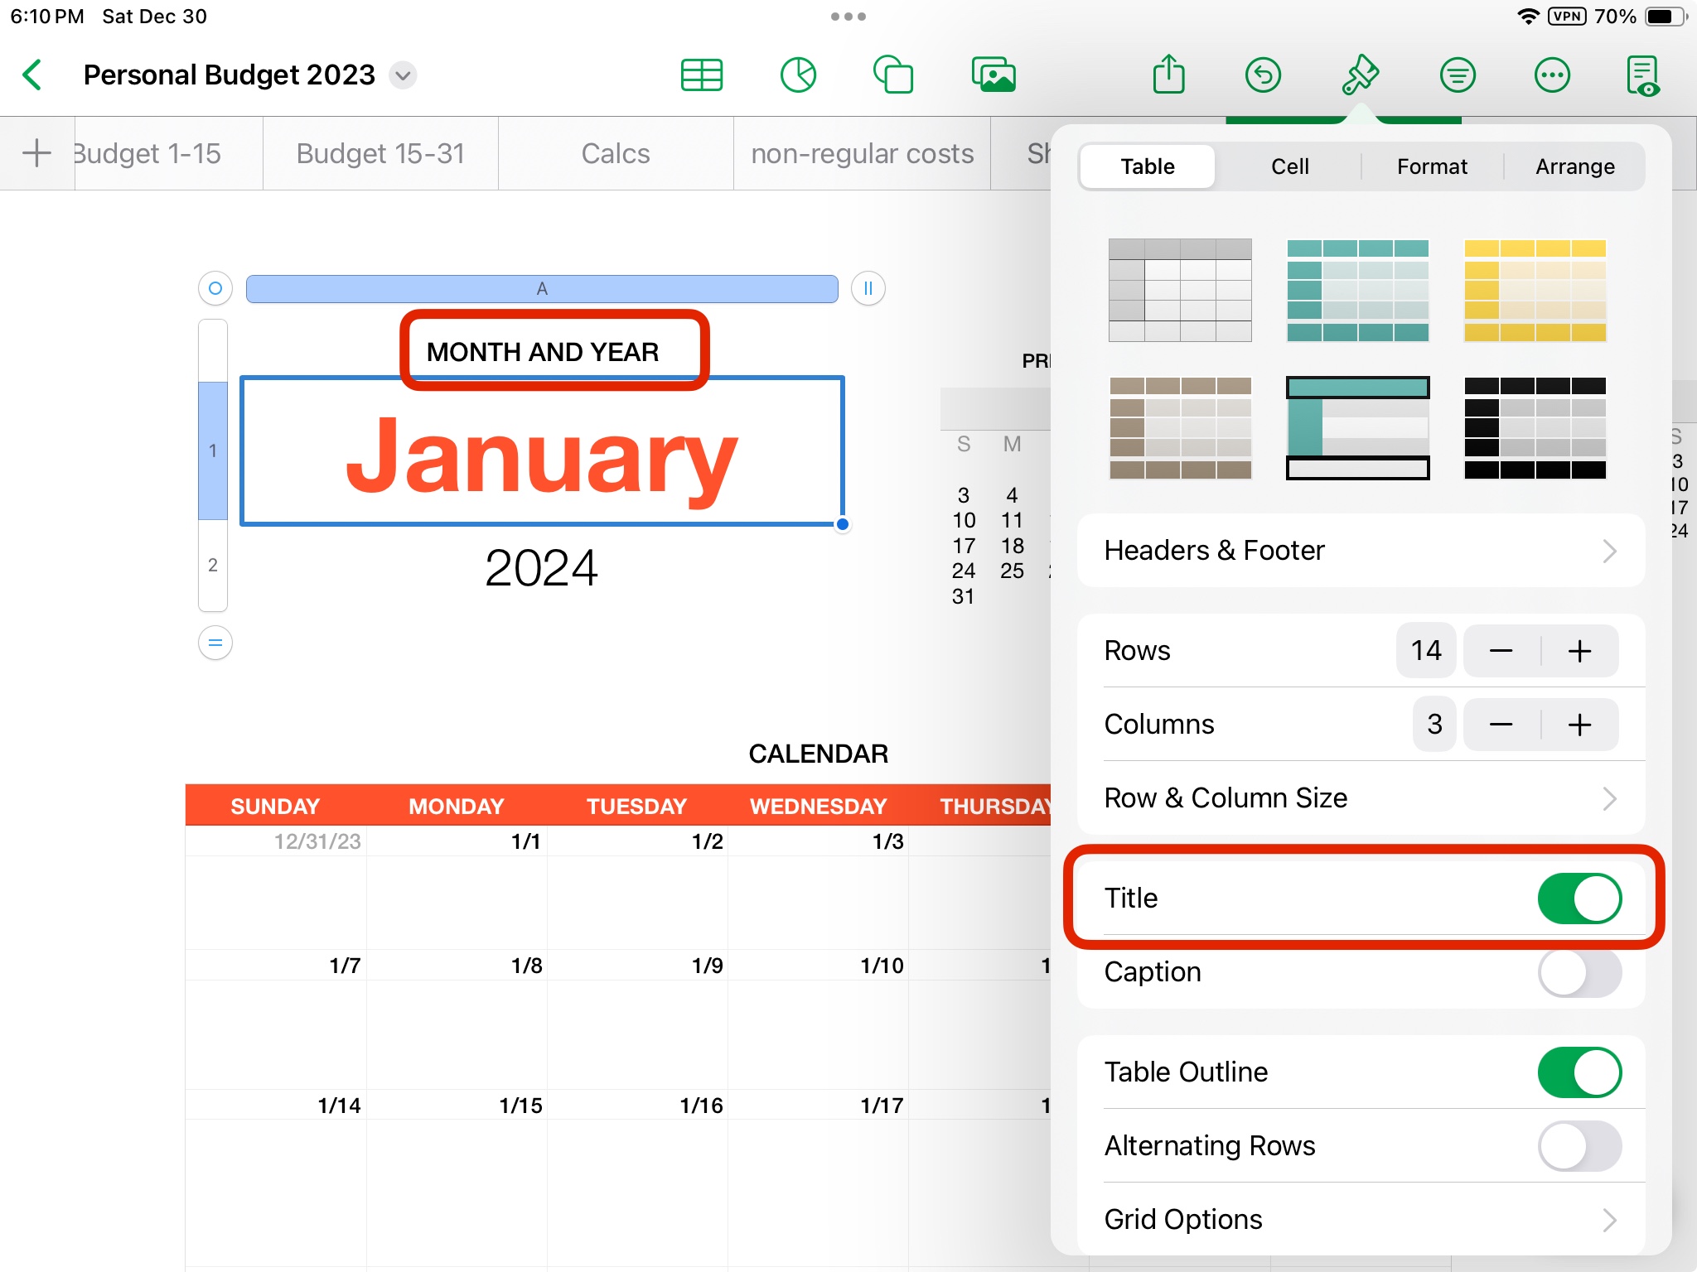1697x1272 pixels.
Task: Tap the share icon
Action: point(1168,75)
